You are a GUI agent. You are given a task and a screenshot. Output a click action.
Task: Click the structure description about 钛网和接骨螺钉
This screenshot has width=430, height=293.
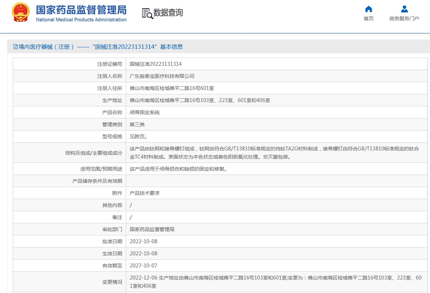click(x=274, y=153)
